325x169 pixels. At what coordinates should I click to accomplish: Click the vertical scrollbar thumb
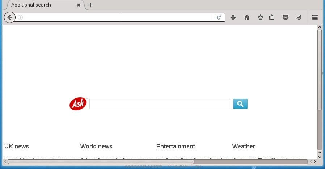pos(320,70)
